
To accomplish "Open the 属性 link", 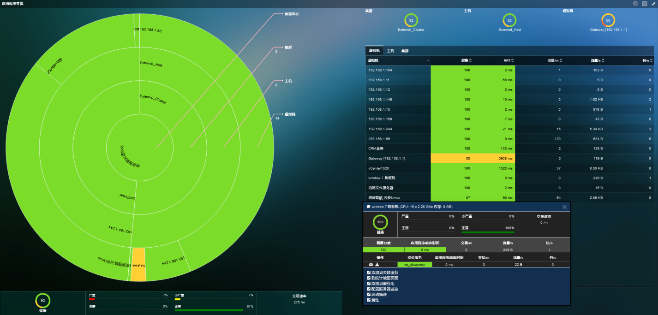I will click(x=375, y=300).
